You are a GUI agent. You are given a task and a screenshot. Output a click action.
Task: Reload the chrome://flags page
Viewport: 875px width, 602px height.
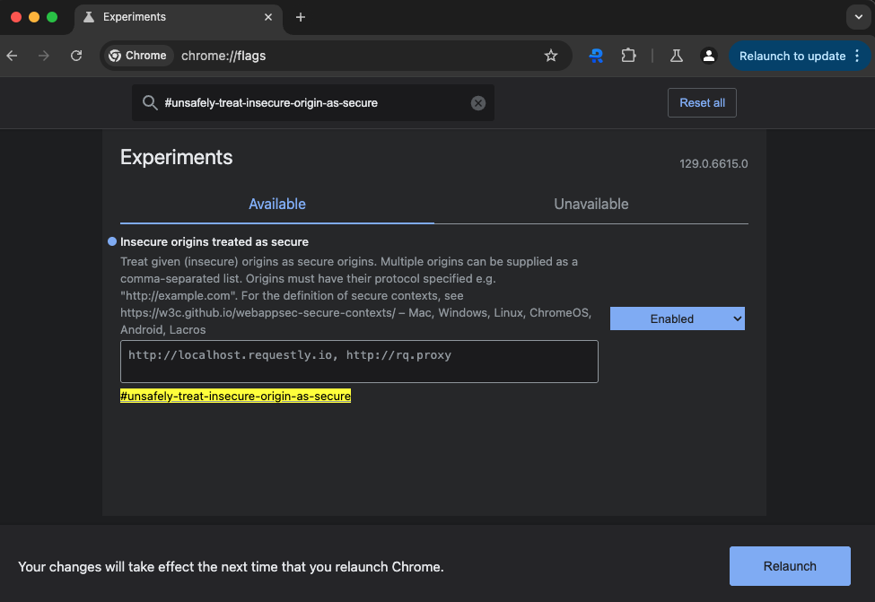[x=76, y=56]
